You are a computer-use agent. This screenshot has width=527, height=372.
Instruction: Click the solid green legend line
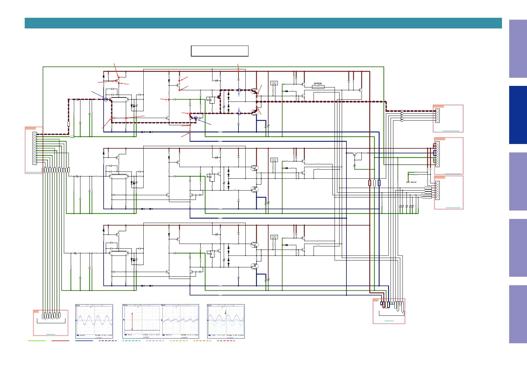pos(37,341)
